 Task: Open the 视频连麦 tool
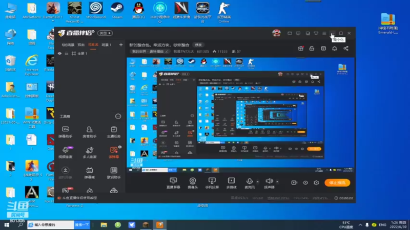(66, 152)
